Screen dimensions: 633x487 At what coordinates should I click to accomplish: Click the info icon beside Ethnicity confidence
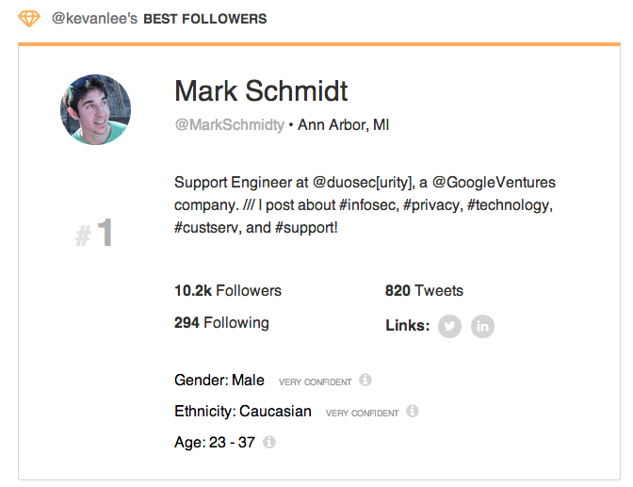[x=413, y=412]
